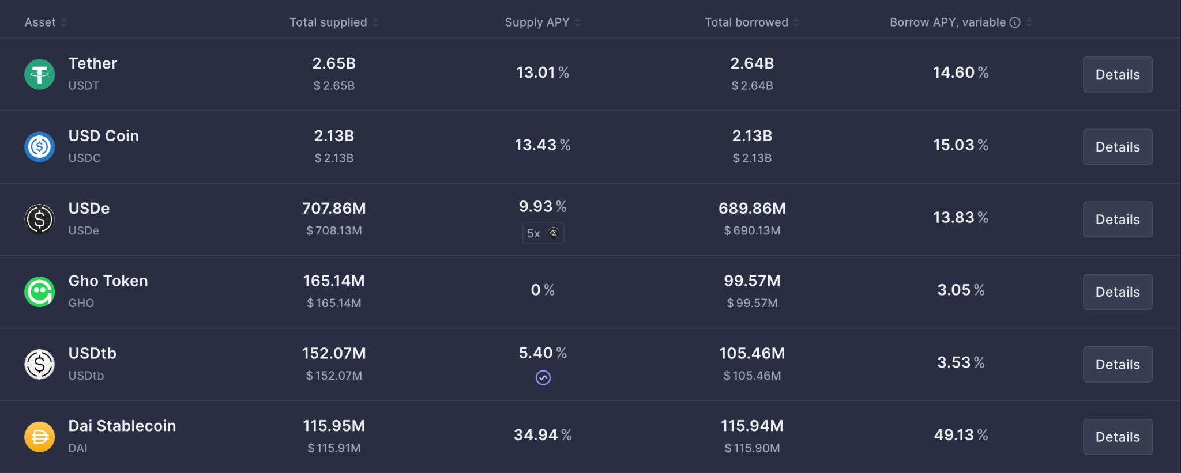Open Details for USD Coin
This screenshot has width=1181, height=473.
tap(1118, 147)
